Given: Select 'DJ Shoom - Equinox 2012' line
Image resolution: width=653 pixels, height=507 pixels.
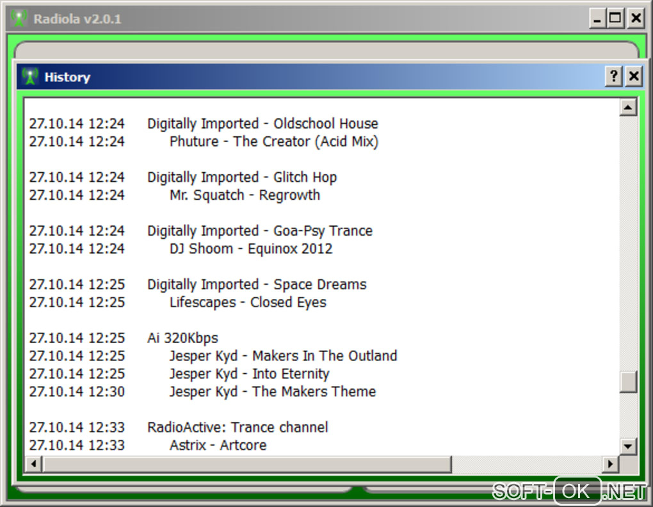Looking at the screenshot, I should pos(251,249).
